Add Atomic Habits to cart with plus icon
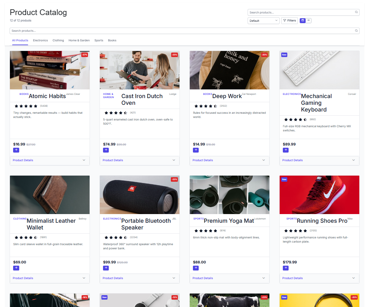Viewport: 366px width, 307px height. [x=16, y=150]
